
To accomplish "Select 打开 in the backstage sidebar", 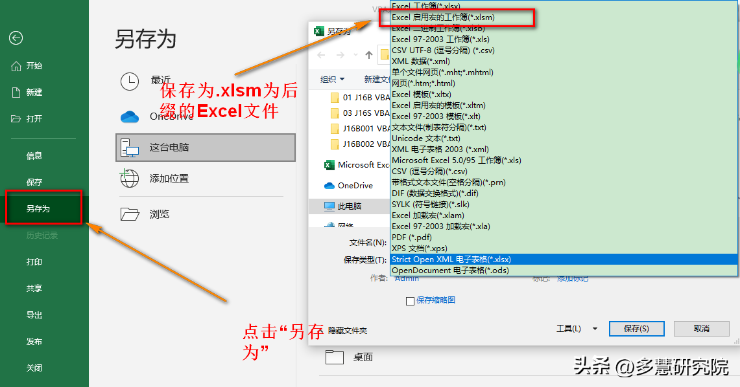I will click(27, 118).
